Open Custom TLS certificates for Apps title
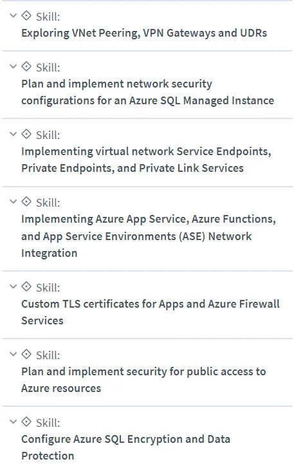 pos(151,312)
